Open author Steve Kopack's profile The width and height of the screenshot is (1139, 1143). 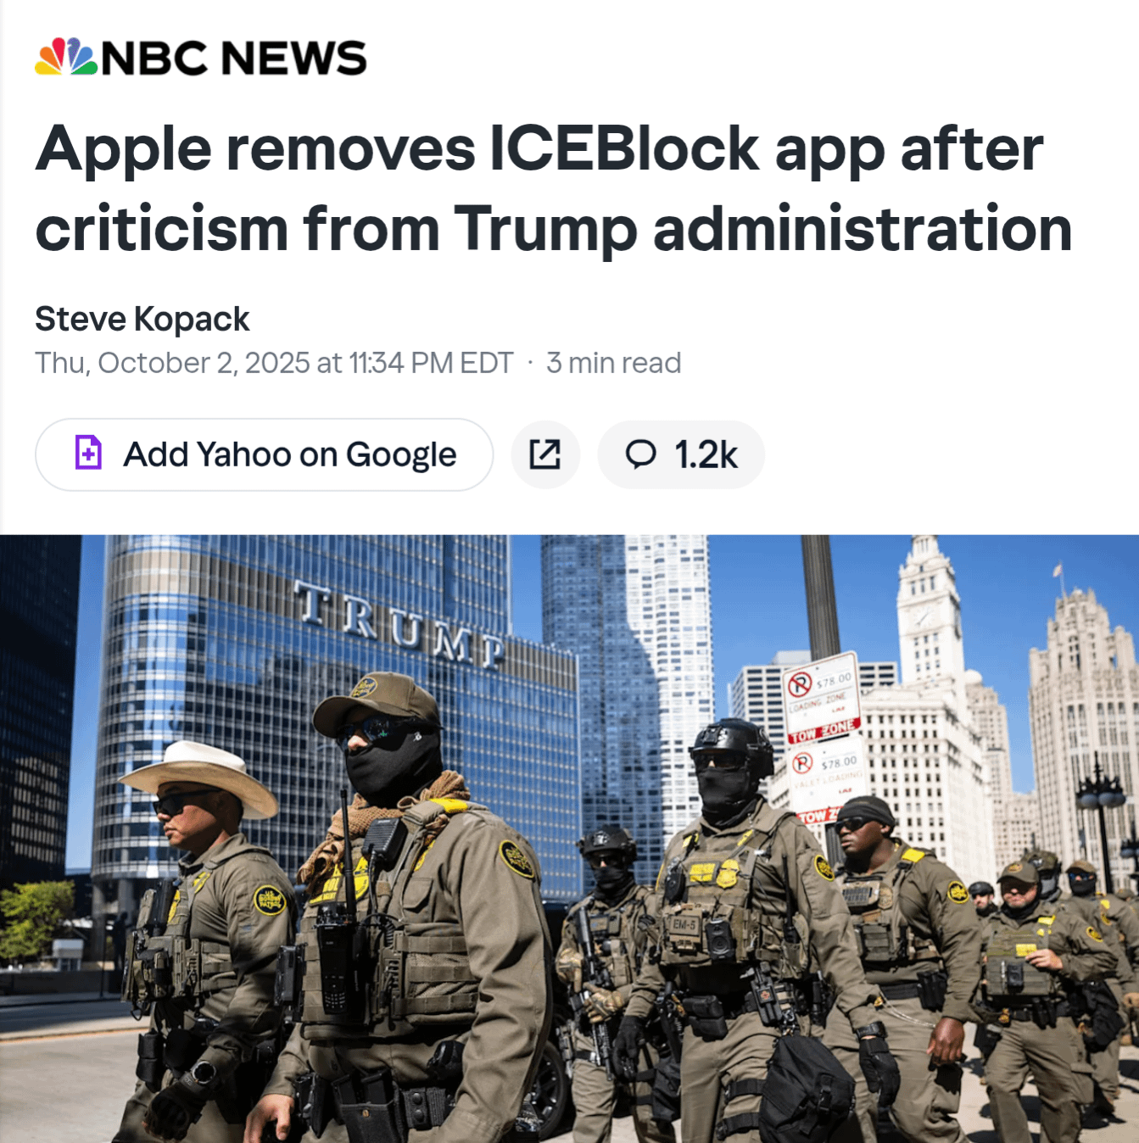pos(142,319)
